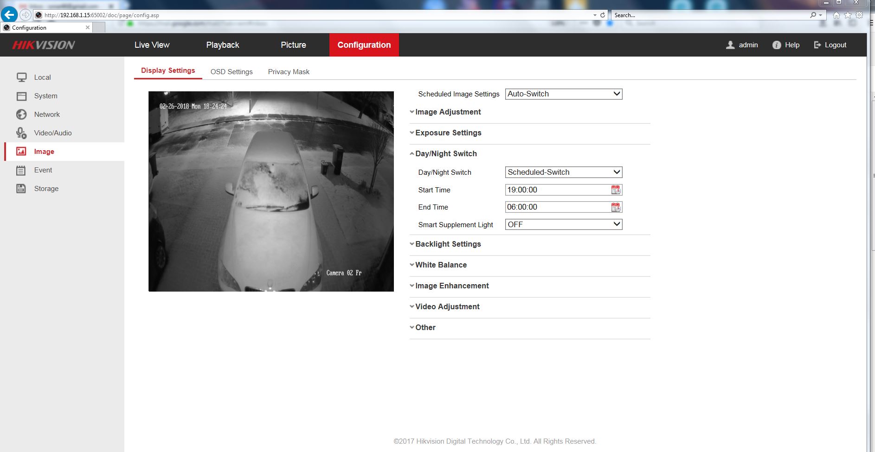Go to the Live View tab
The height and width of the screenshot is (452, 875).
click(152, 45)
